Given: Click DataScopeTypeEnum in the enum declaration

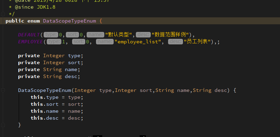Looking at the screenshot, I should [70, 21].
